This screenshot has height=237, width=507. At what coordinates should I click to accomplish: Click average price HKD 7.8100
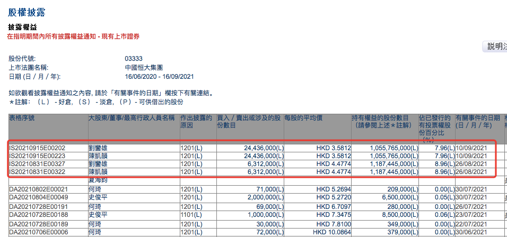tap(334, 223)
